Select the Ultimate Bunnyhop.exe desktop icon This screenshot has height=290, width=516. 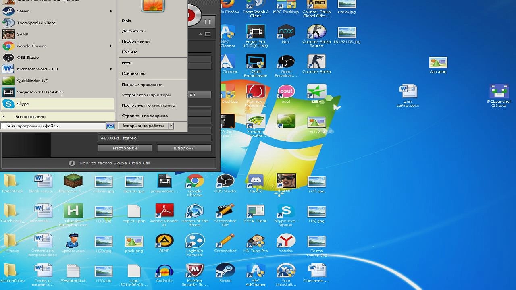pos(73,215)
